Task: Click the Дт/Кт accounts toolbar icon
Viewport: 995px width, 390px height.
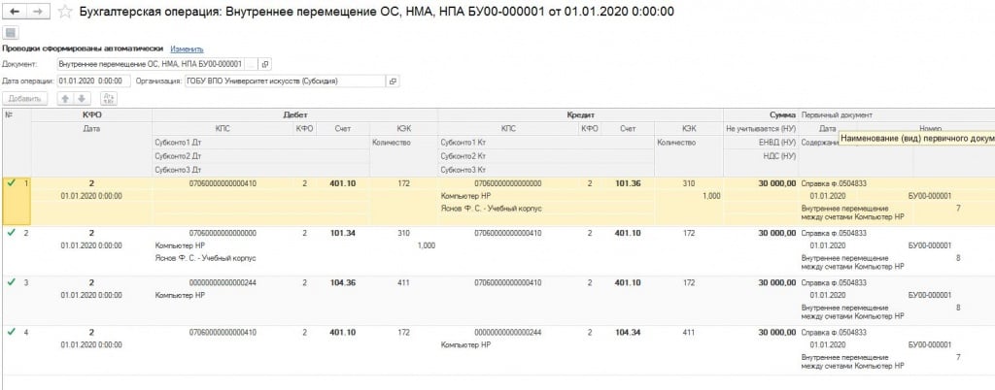Action: click(108, 98)
